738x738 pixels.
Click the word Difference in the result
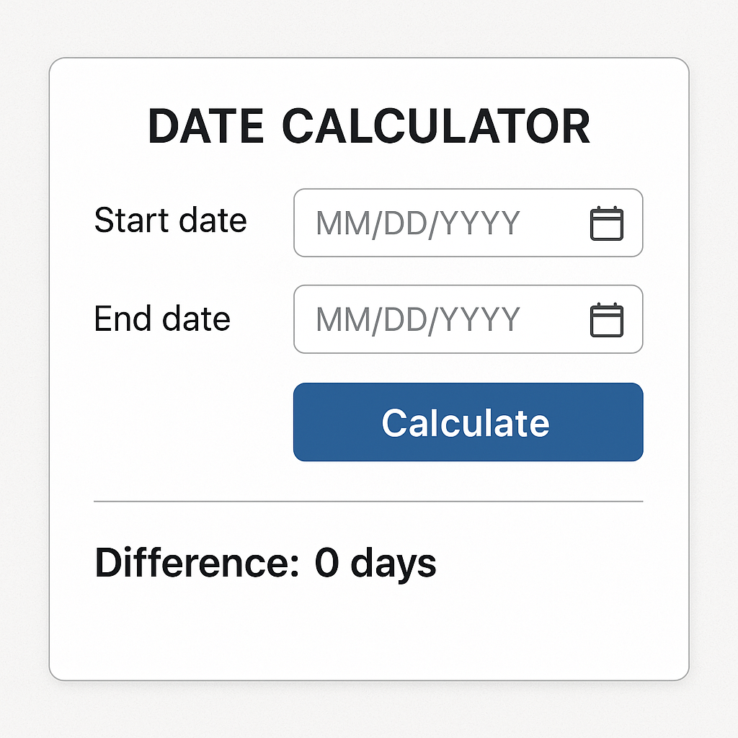click(191, 562)
